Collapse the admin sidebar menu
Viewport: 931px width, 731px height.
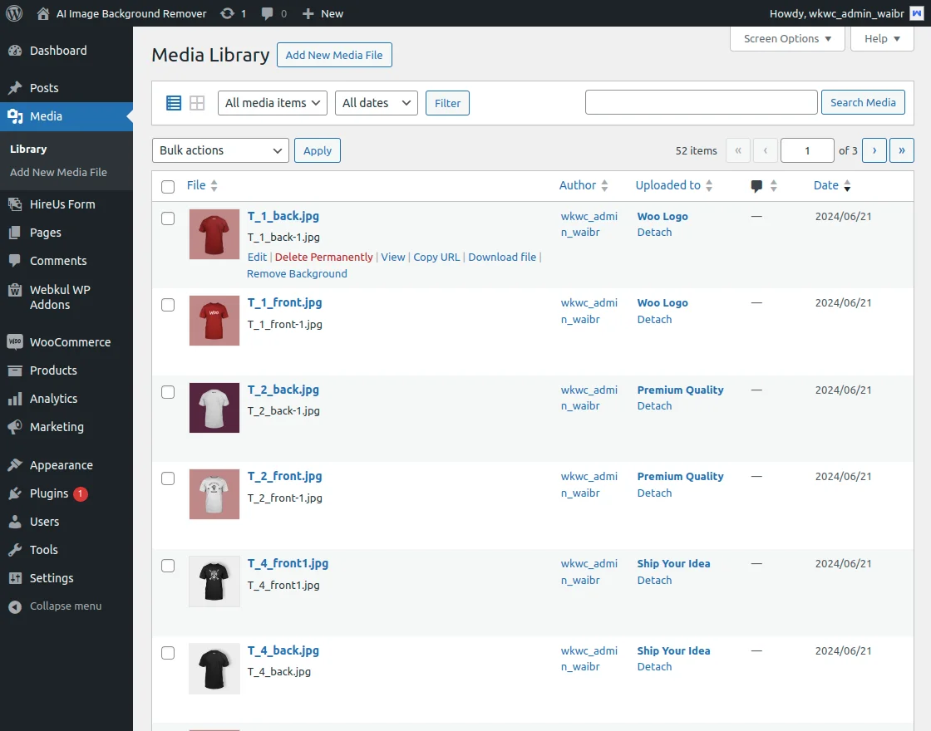click(x=56, y=606)
